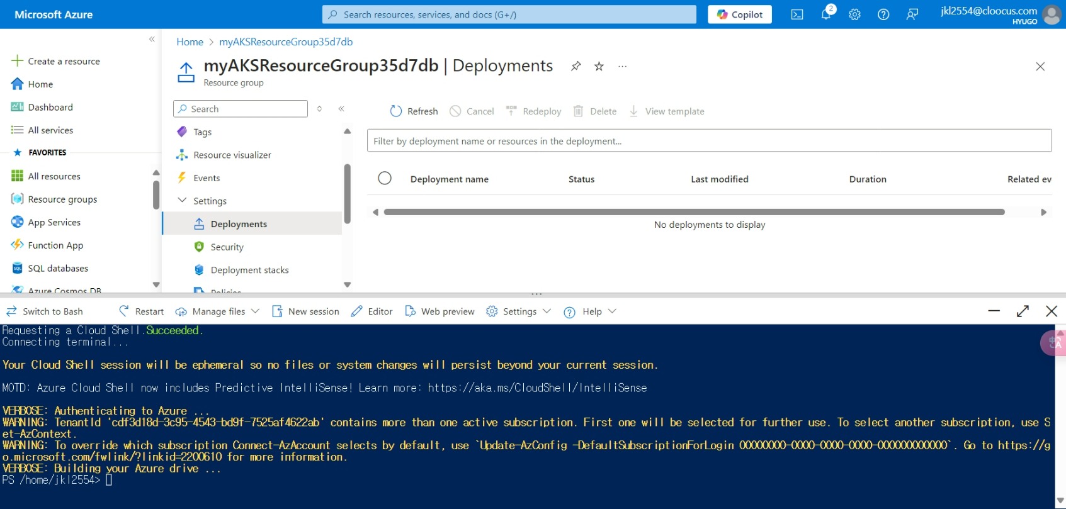Click the Microsoft Azure logo text
The width and height of the screenshot is (1066, 509).
pos(54,14)
